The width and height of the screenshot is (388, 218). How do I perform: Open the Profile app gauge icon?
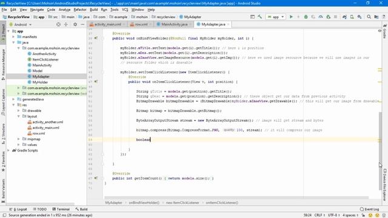321,17
